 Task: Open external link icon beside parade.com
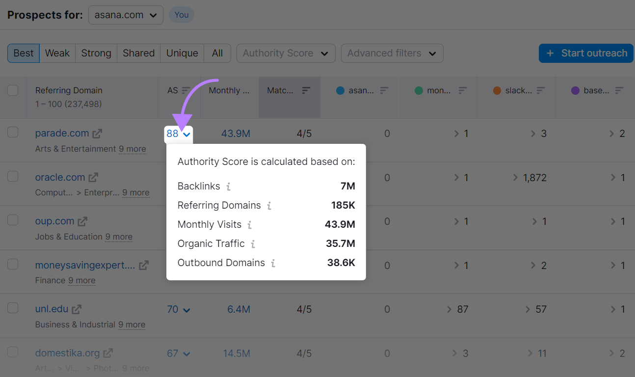[98, 134]
